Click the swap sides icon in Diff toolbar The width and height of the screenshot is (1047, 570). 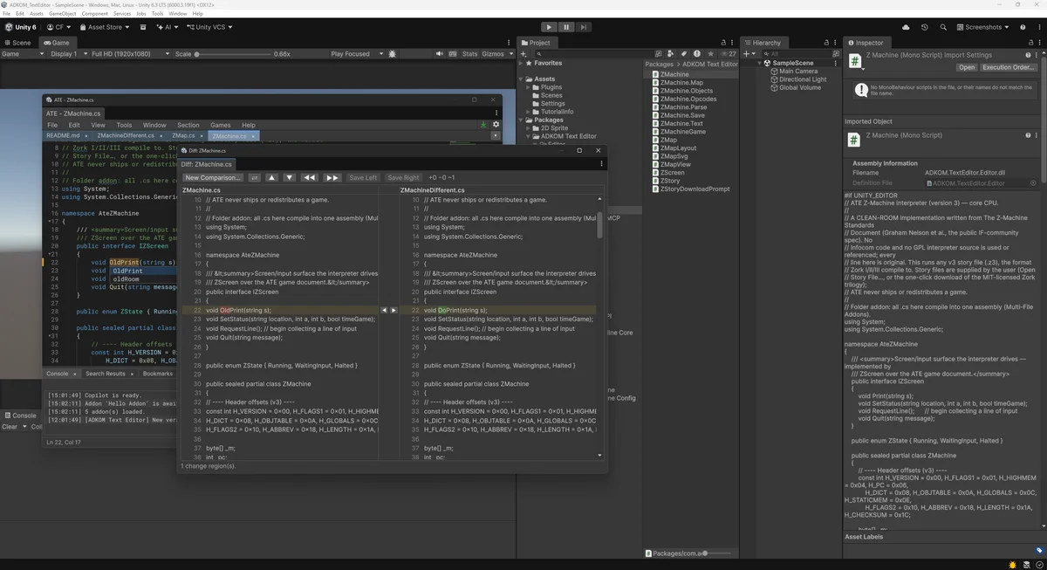click(255, 177)
